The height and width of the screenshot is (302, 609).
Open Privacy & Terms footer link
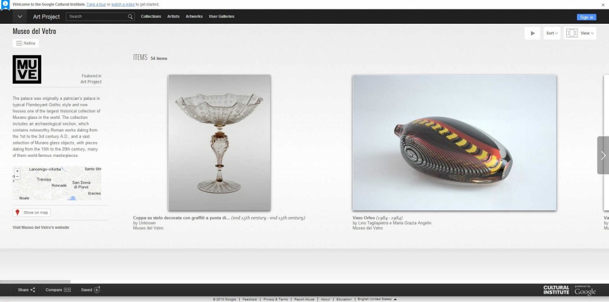[x=276, y=299]
